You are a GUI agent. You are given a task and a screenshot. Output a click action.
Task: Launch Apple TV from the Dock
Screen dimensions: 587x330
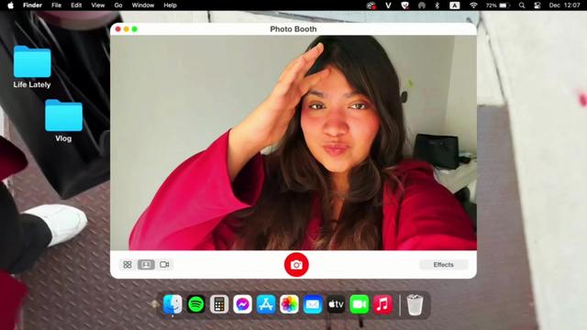pyautogui.click(x=336, y=304)
